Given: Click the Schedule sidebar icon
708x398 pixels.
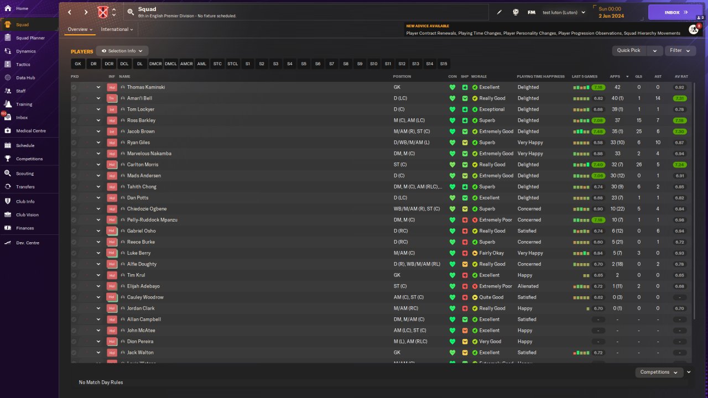Looking at the screenshot, I should click(x=8, y=146).
